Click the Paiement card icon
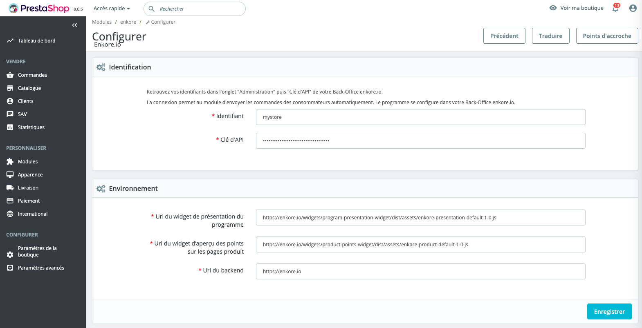642x328 pixels. 10,201
